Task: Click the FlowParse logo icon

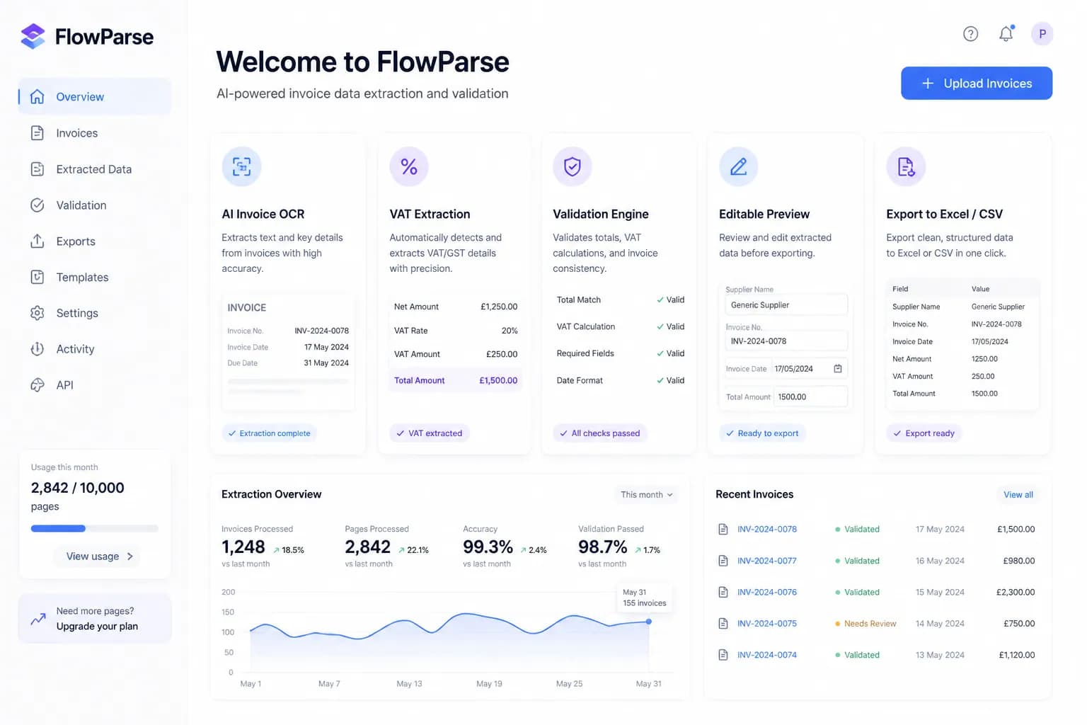Action: pyautogui.click(x=33, y=36)
